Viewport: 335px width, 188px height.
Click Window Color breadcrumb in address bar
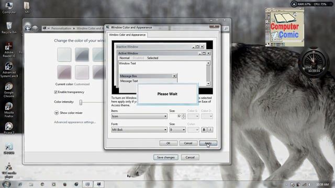pyautogui.click(x=90, y=28)
